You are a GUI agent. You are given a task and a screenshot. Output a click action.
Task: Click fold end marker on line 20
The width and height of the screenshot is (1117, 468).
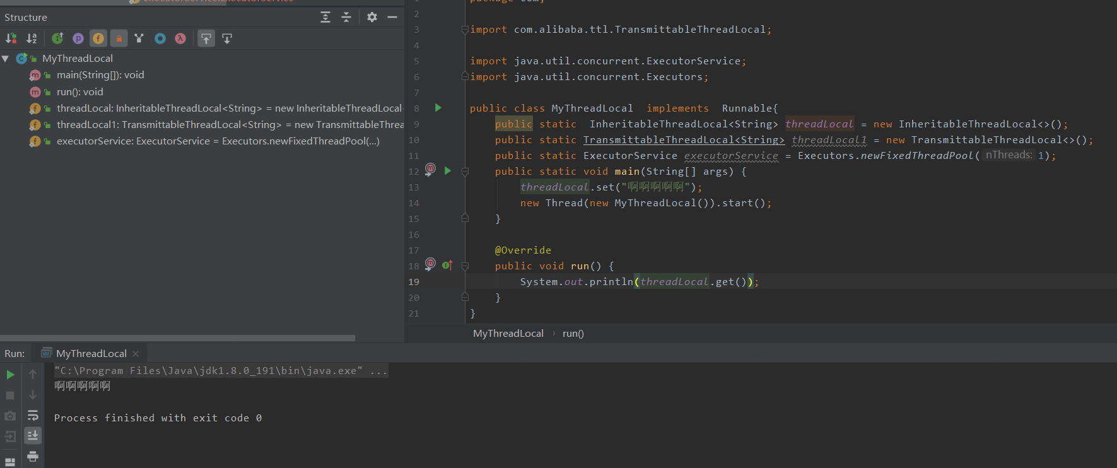(465, 297)
